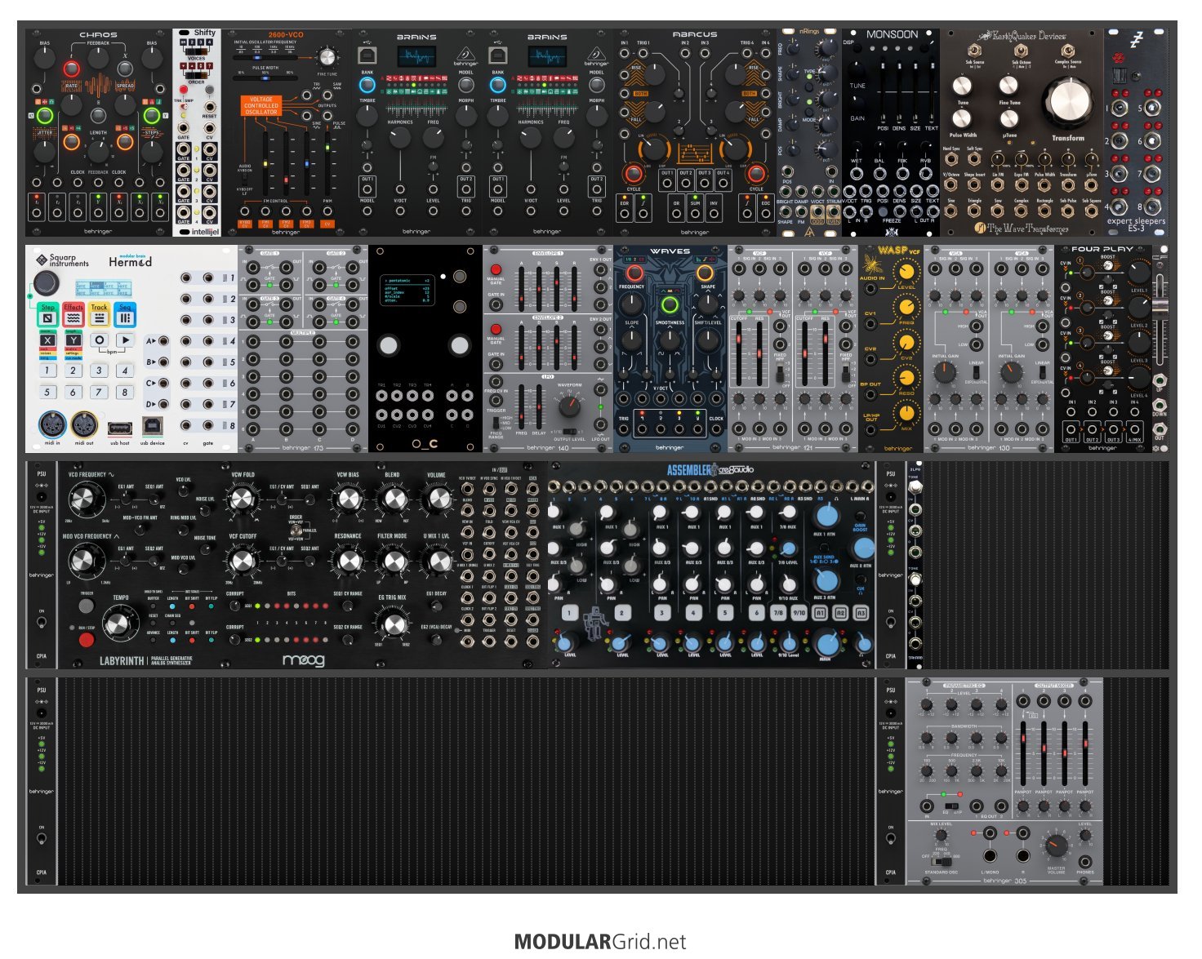Hit the Hermod play button
Image resolution: width=1202 pixels, height=959 pixels.
(126, 340)
